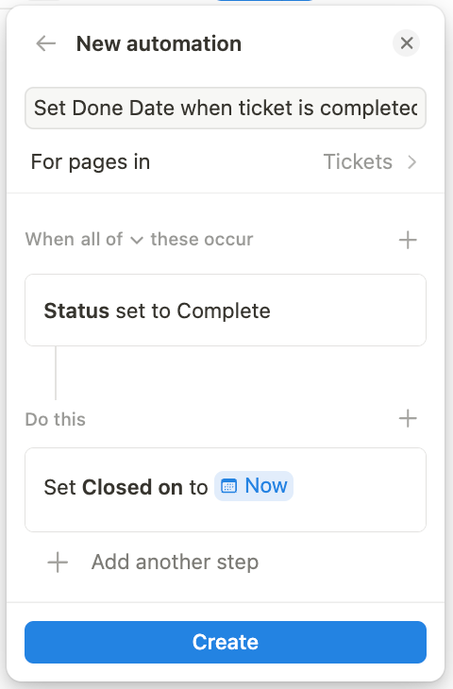The width and height of the screenshot is (453, 689).
Task: Open the Set Closed on action card
Action: (x=226, y=490)
